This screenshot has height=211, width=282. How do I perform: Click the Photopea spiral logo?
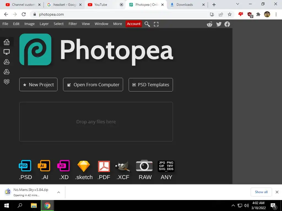pyautogui.click(x=35, y=49)
